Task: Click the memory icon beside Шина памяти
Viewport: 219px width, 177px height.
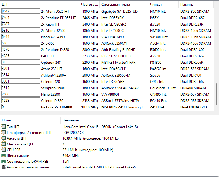Action: click(x=3, y=155)
